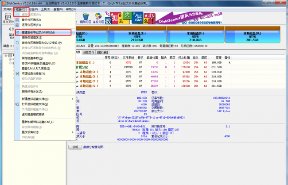The image size is (288, 185).
Task: Select 指定磁盘参数(G)
Action: [x=32, y=58]
